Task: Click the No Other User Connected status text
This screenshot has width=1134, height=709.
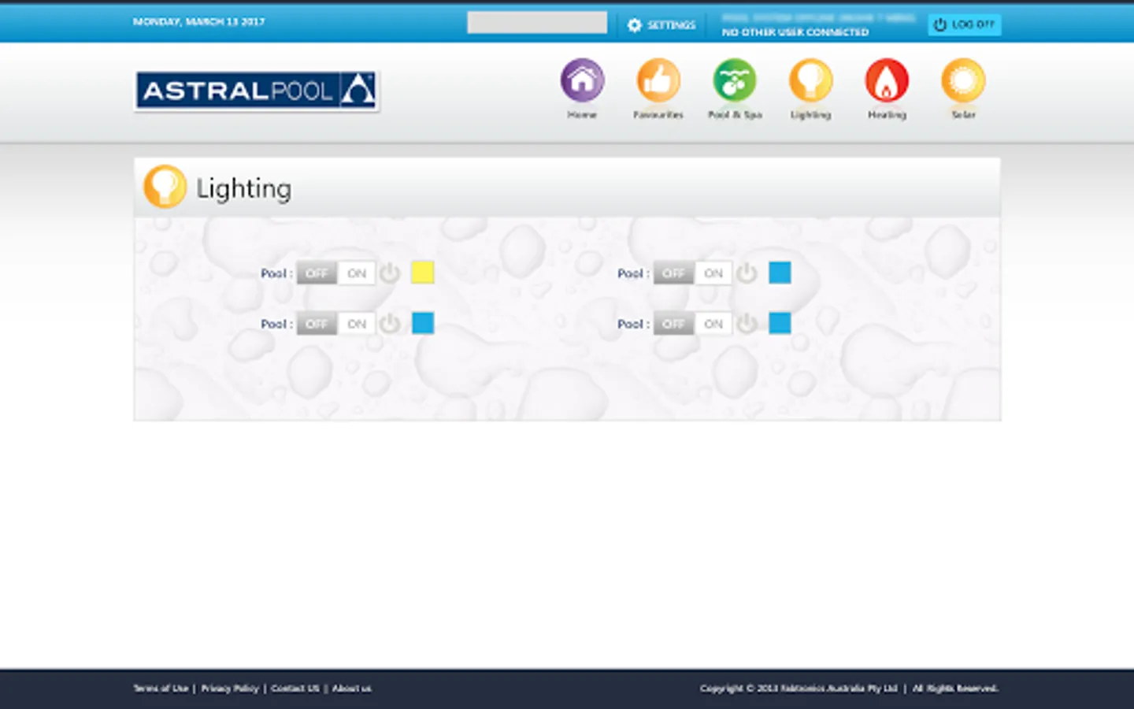Action: click(x=795, y=32)
